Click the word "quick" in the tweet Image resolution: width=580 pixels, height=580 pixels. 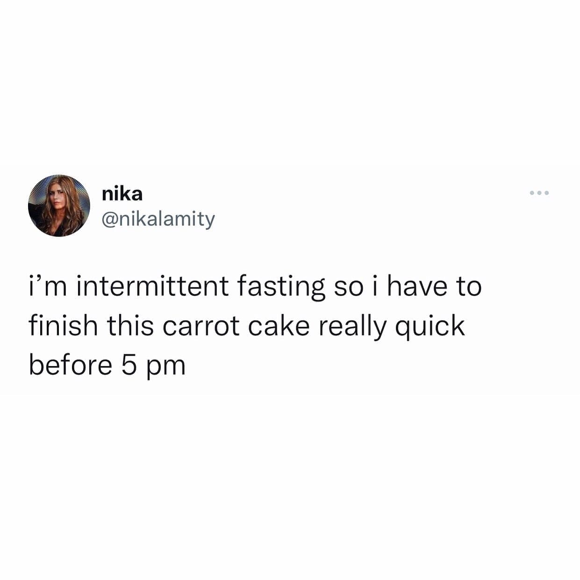pos(430,326)
